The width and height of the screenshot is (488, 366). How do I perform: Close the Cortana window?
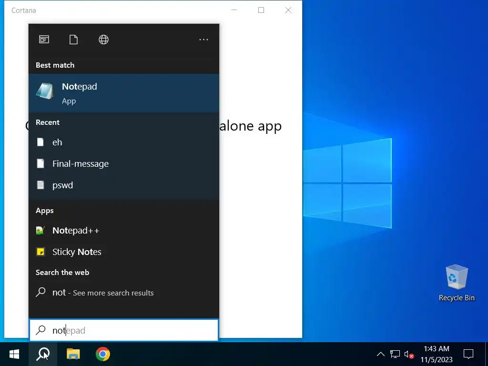[x=288, y=10]
